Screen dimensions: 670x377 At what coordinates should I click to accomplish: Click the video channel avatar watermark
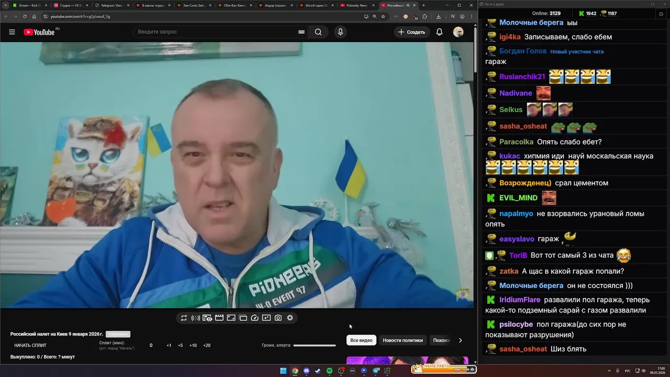click(x=462, y=295)
